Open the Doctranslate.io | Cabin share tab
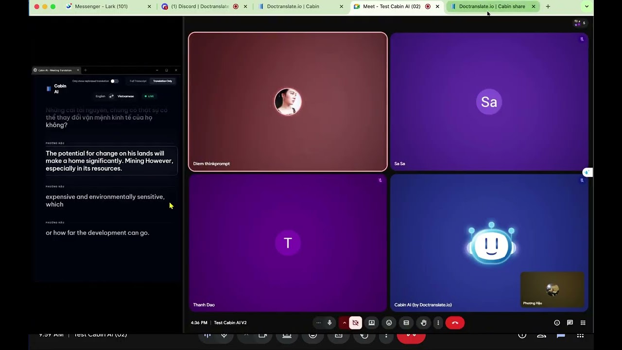The height and width of the screenshot is (350, 622). (492, 7)
